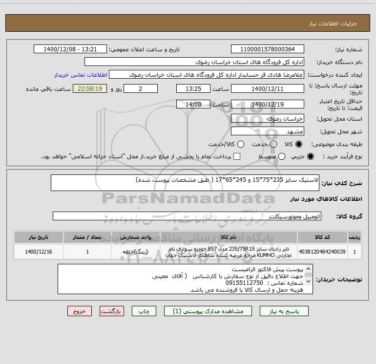
Task: Select the کالا/خدمت radio button
Action: point(241,144)
